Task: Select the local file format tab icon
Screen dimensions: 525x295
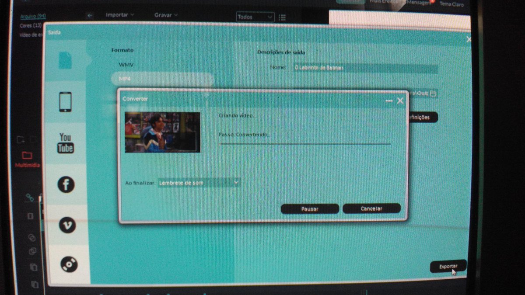Action: coord(65,60)
